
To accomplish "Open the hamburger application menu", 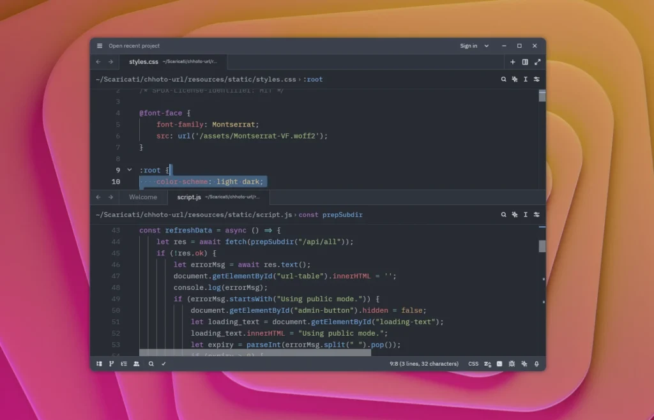I will click(100, 46).
